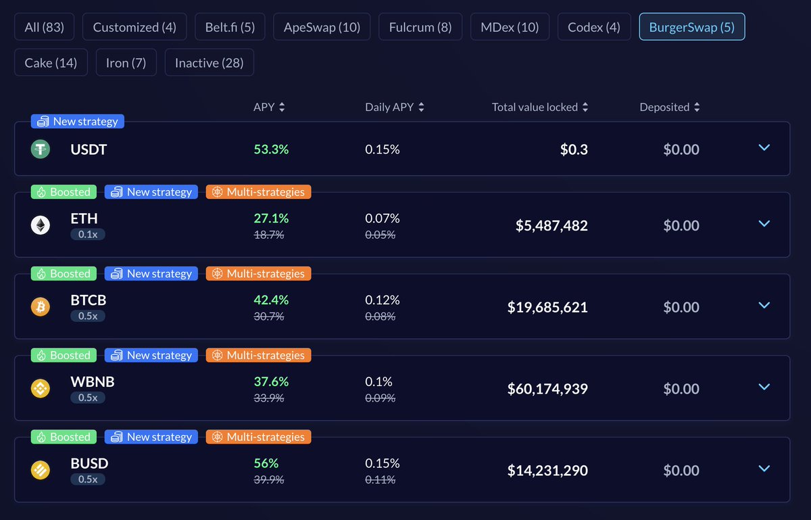Click the New strategy badge on BUSD row
Viewport: 811px width, 520px height.
pos(151,437)
